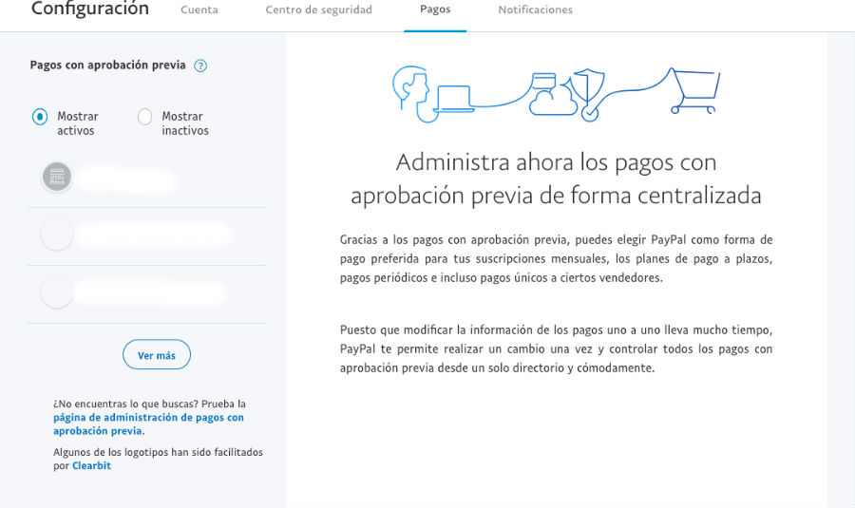Follow the Clearbit link

coord(91,466)
